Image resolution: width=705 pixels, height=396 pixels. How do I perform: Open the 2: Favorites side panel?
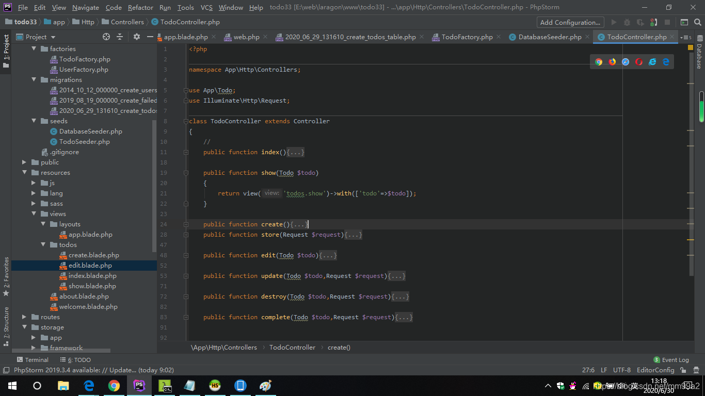[6, 276]
